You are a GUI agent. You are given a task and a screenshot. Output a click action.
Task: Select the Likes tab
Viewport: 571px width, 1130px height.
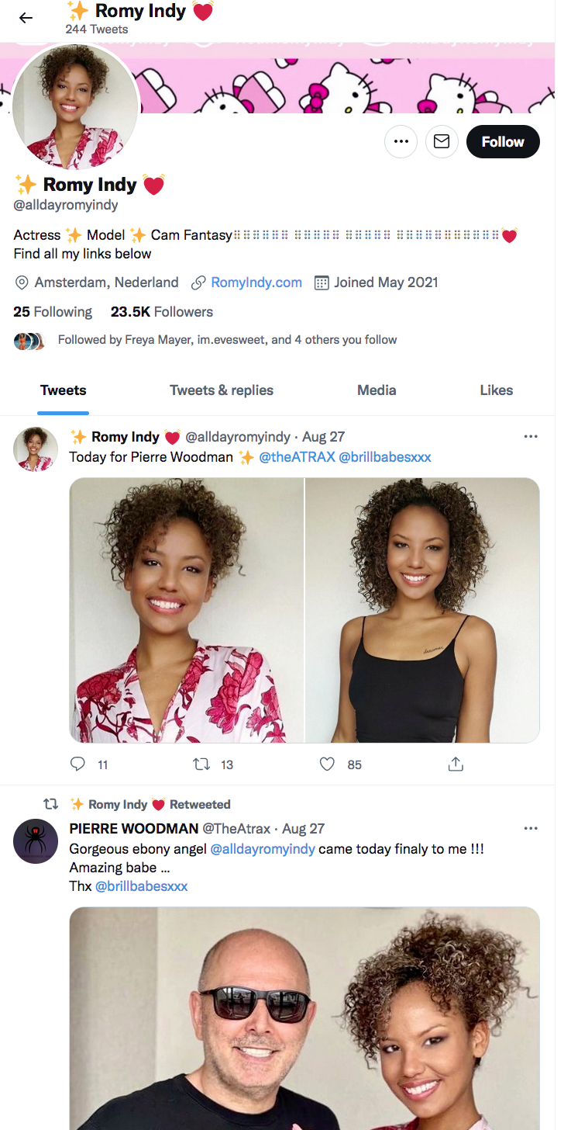click(x=496, y=390)
